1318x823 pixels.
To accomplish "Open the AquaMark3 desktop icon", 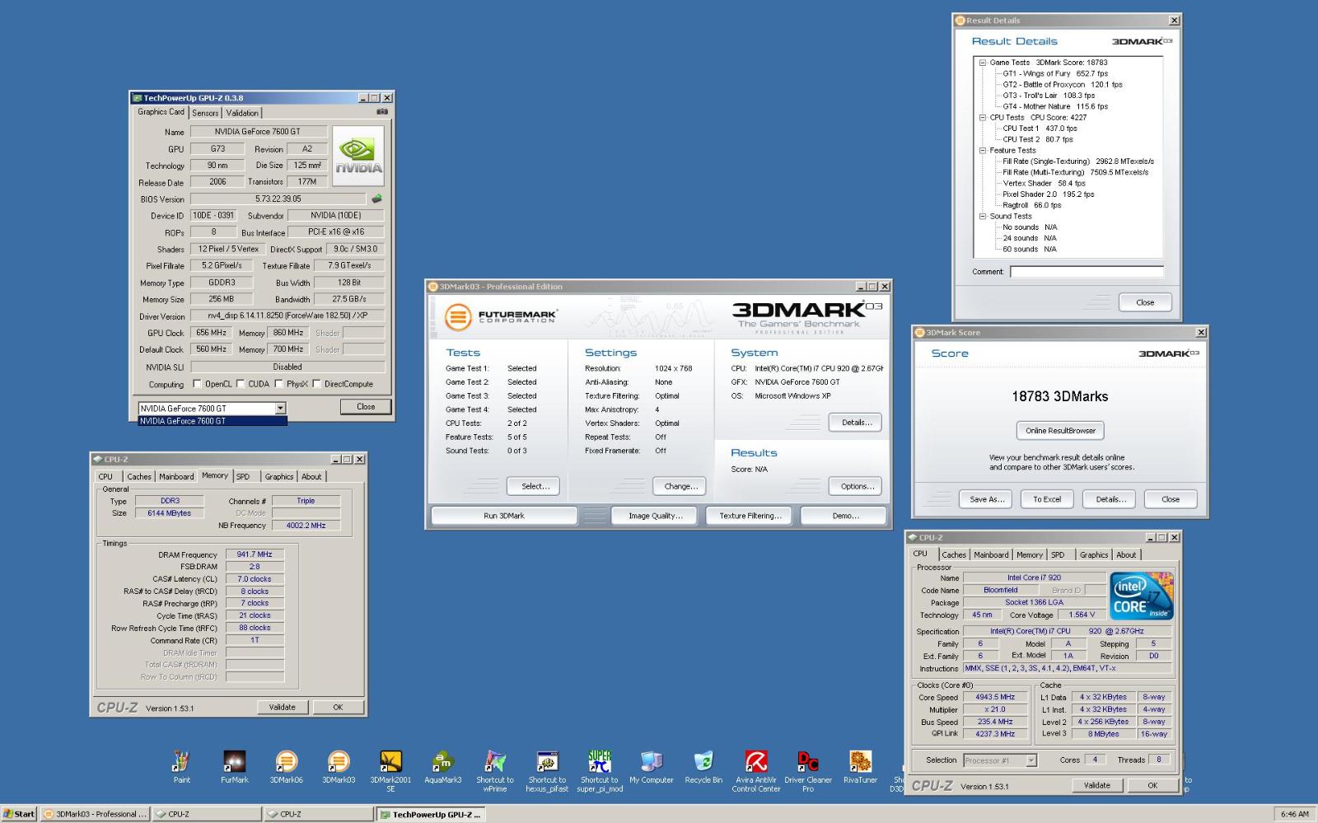I will tap(442, 761).
